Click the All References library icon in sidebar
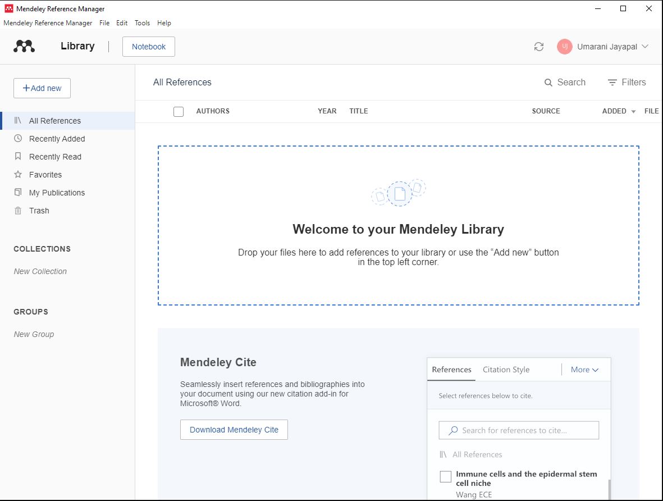This screenshot has width=663, height=501. point(18,121)
